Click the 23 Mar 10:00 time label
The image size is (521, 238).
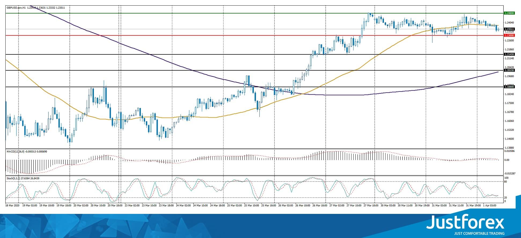[x=149, y=206]
